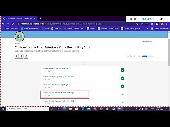Open Create an Object Specific Quick Action
Viewport: 170px width, 127px height.
tap(58, 77)
